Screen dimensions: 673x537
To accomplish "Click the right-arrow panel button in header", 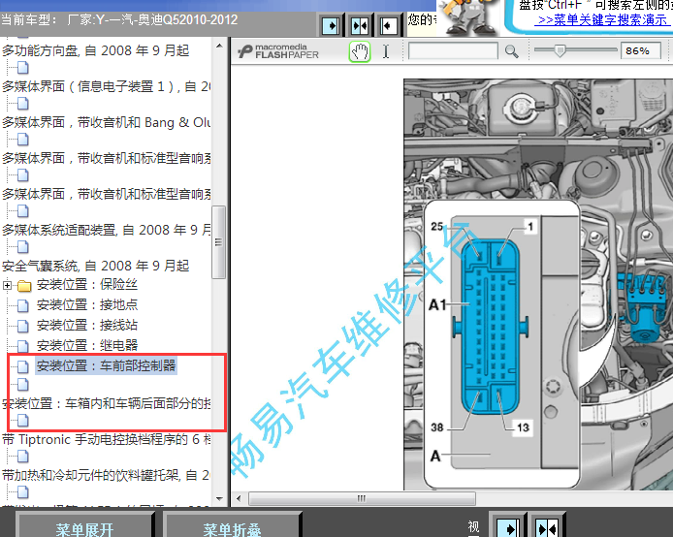I will click(x=332, y=26).
